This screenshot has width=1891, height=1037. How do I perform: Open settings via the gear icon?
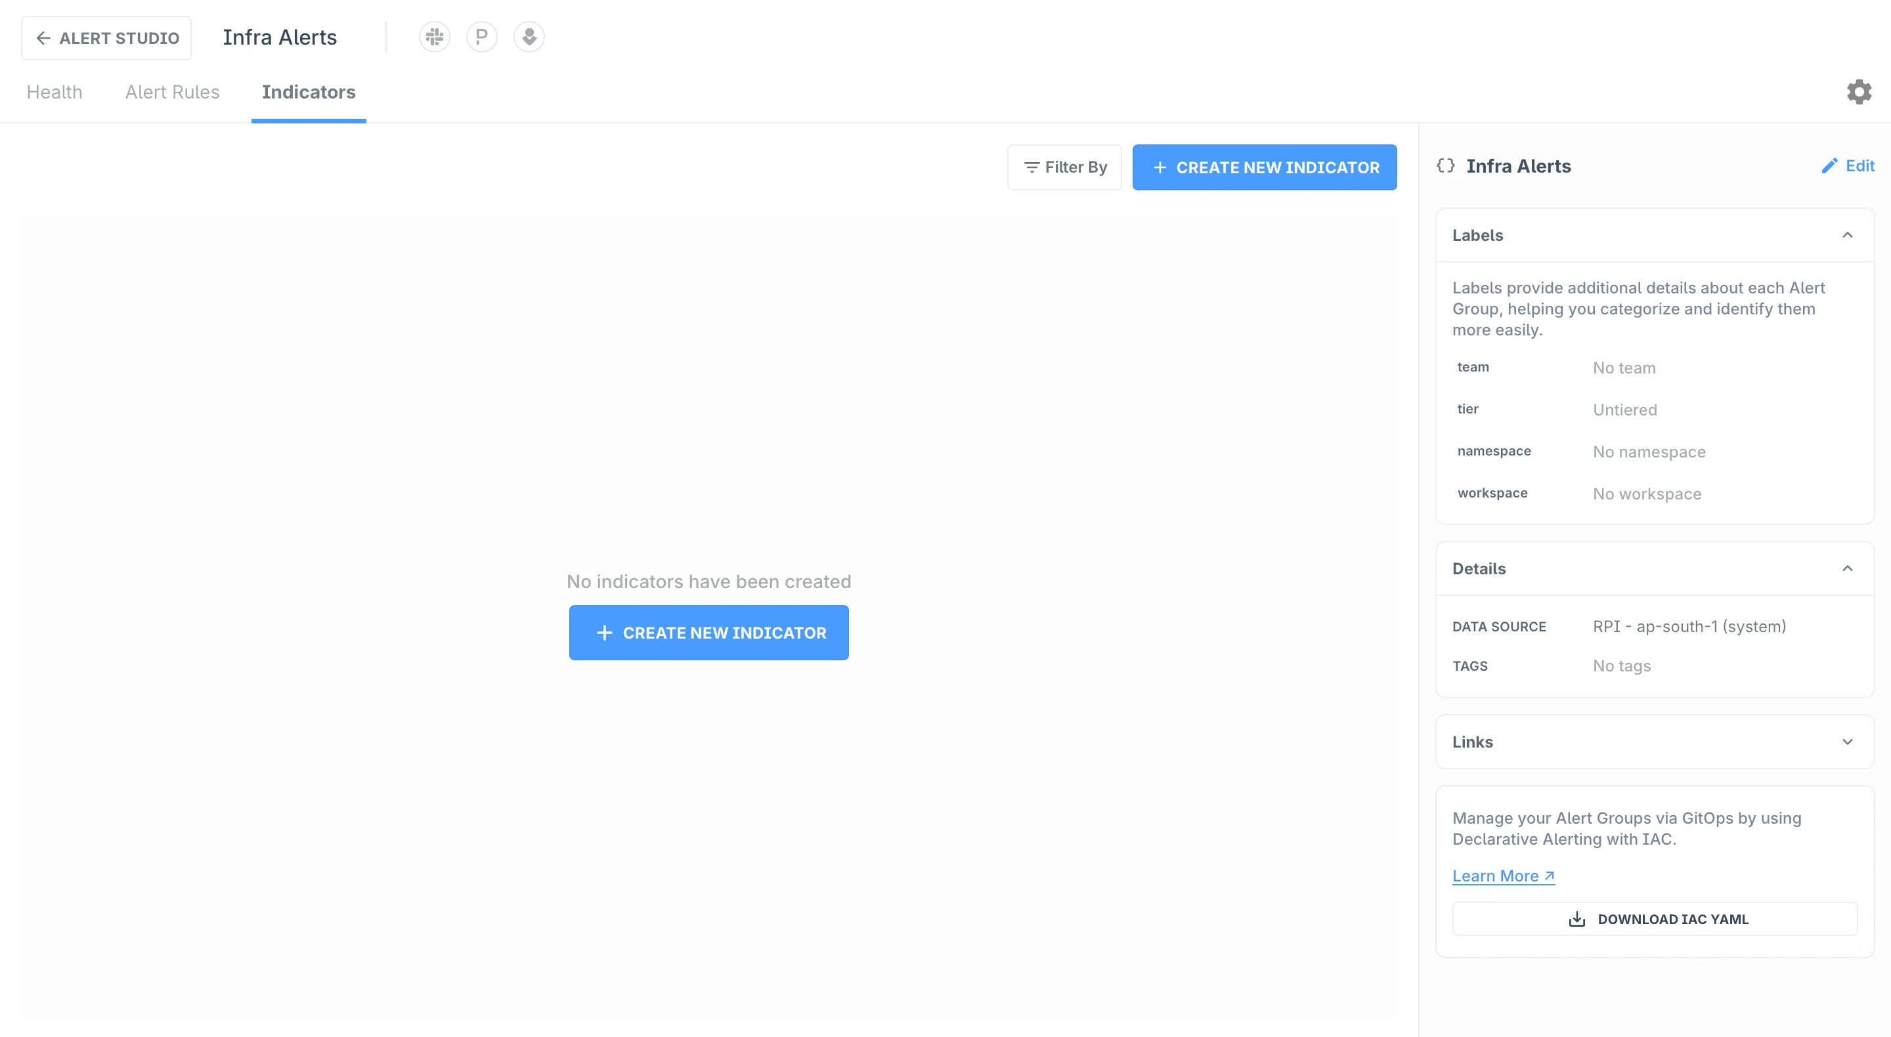[x=1859, y=92]
